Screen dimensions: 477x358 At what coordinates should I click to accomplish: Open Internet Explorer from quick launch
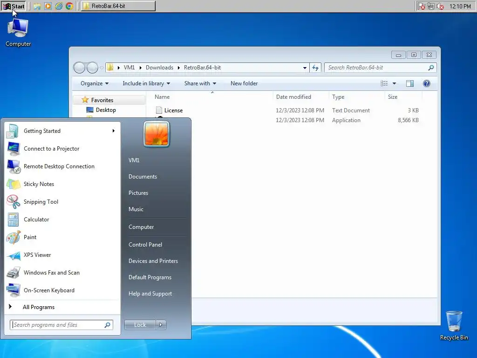tap(59, 6)
